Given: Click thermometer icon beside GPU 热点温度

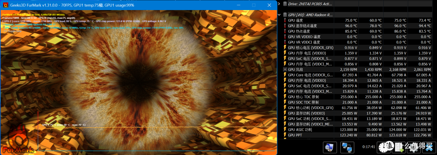Looking at the screenshot, I should (285, 31).
